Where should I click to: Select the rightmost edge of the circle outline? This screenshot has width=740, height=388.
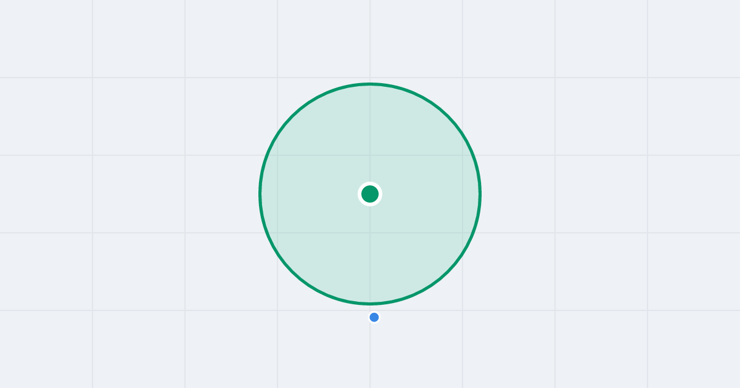pyautogui.click(x=480, y=194)
